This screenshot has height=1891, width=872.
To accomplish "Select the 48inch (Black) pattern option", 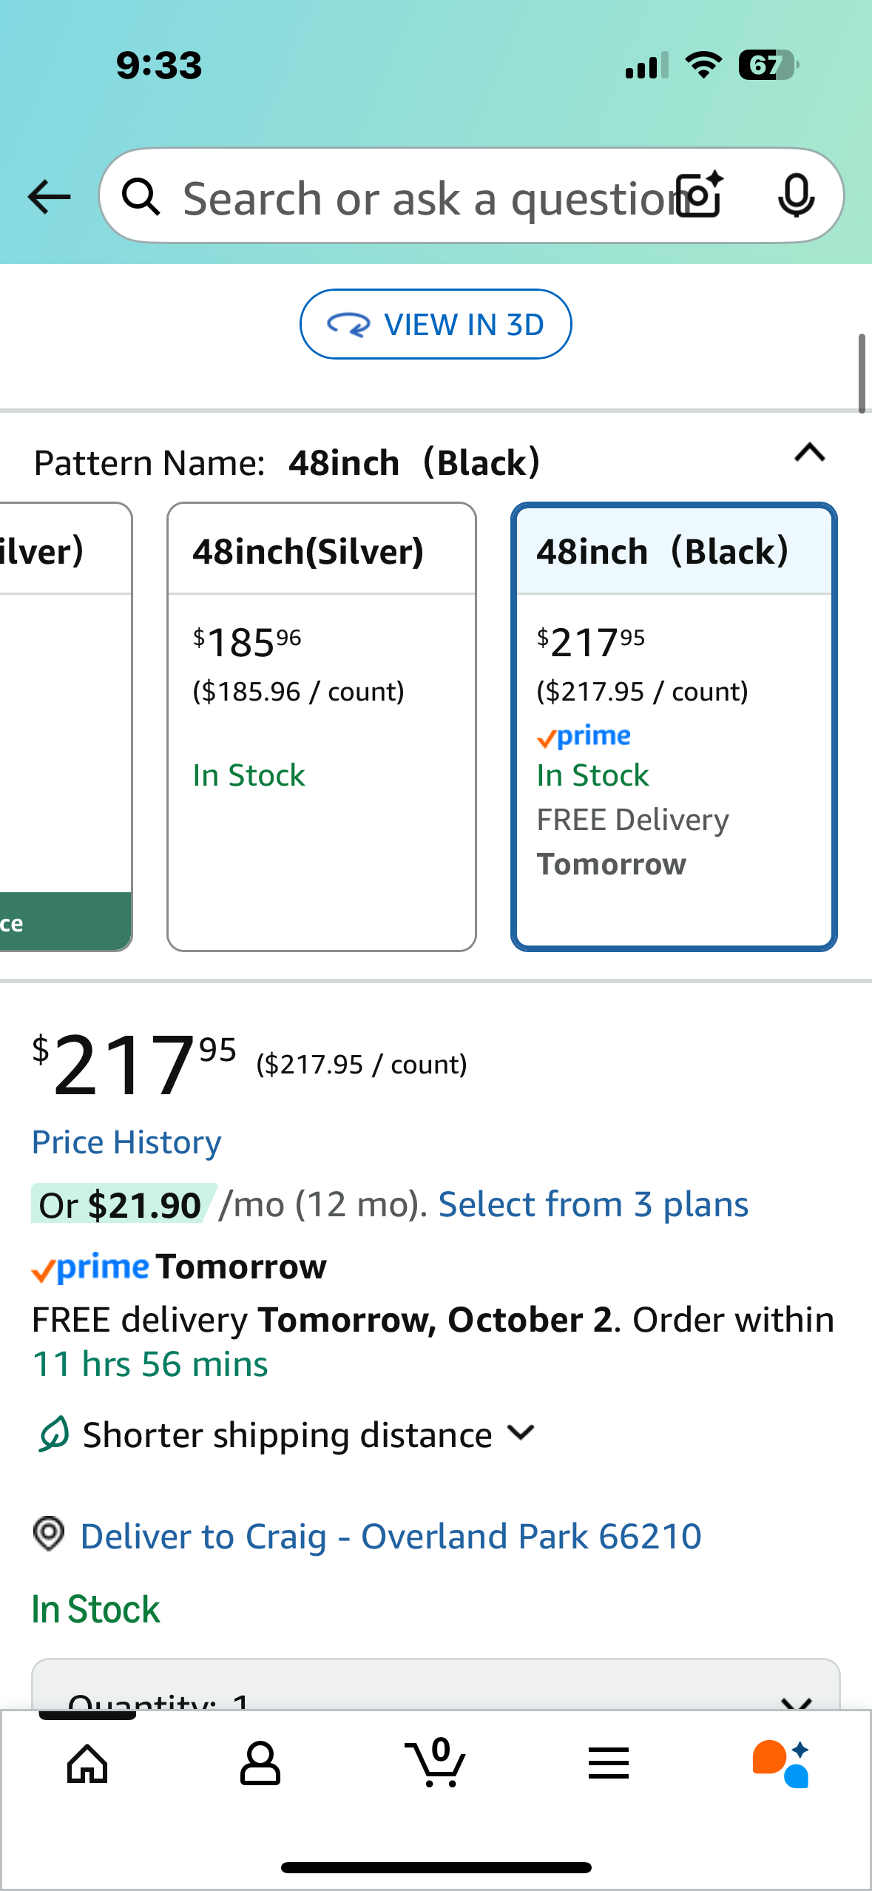I will 674,727.
